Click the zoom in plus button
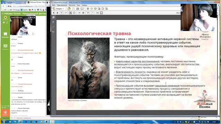The image size is (221, 124). coord(83,13)
